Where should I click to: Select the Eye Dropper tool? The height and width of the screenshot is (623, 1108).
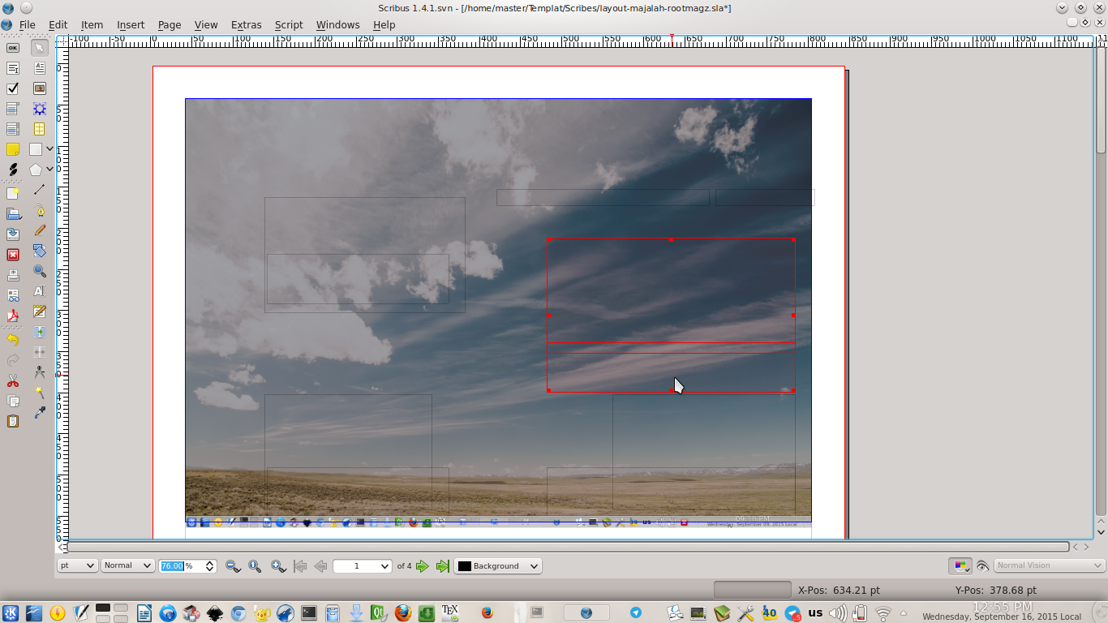coord(40,411)
